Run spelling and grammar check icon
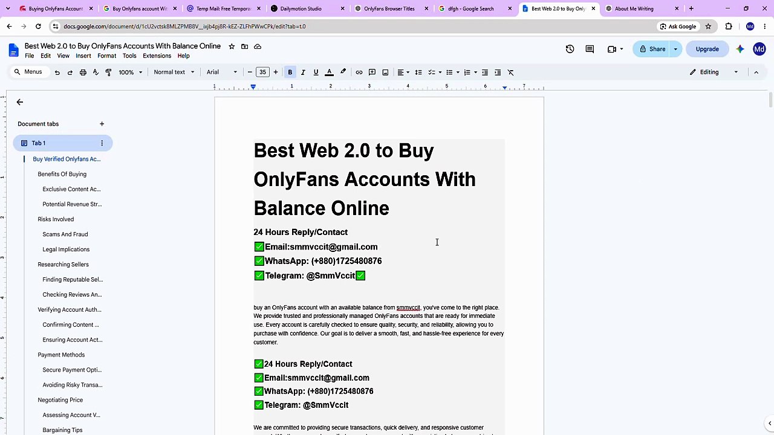This screenshot has height=435, width=774. tap(96, 72)
